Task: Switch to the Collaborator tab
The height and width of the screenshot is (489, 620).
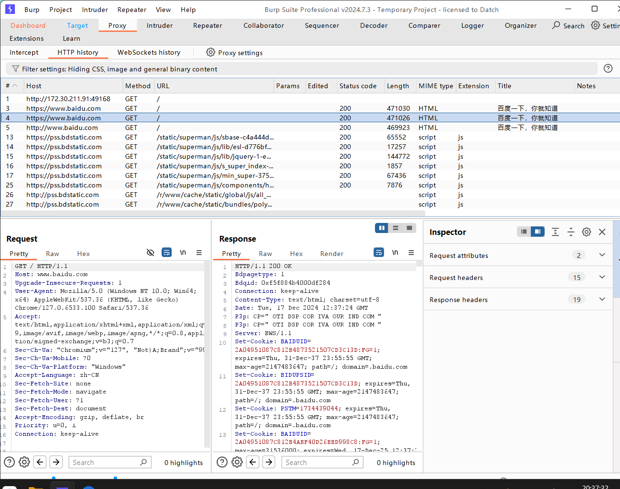Action: [x=264, y=25]
